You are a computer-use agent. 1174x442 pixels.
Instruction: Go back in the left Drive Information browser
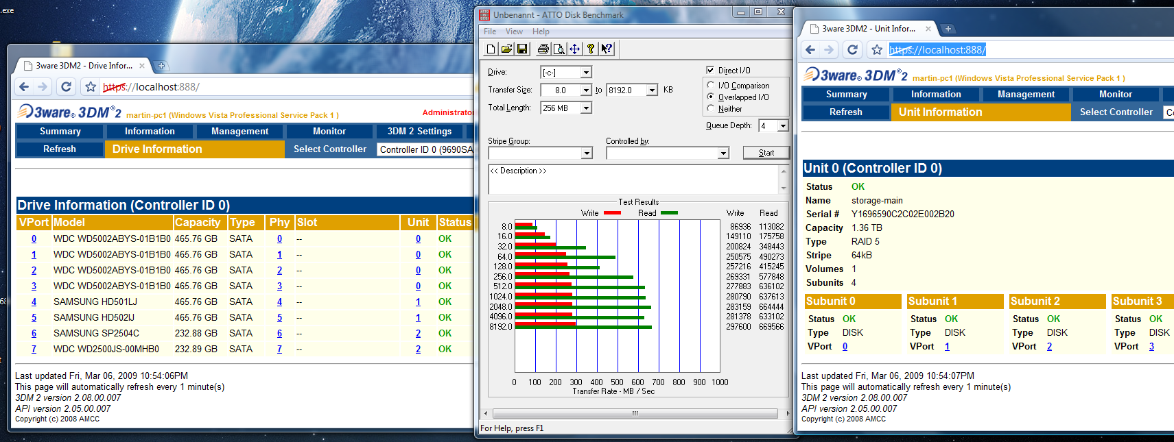coord(25,87)
